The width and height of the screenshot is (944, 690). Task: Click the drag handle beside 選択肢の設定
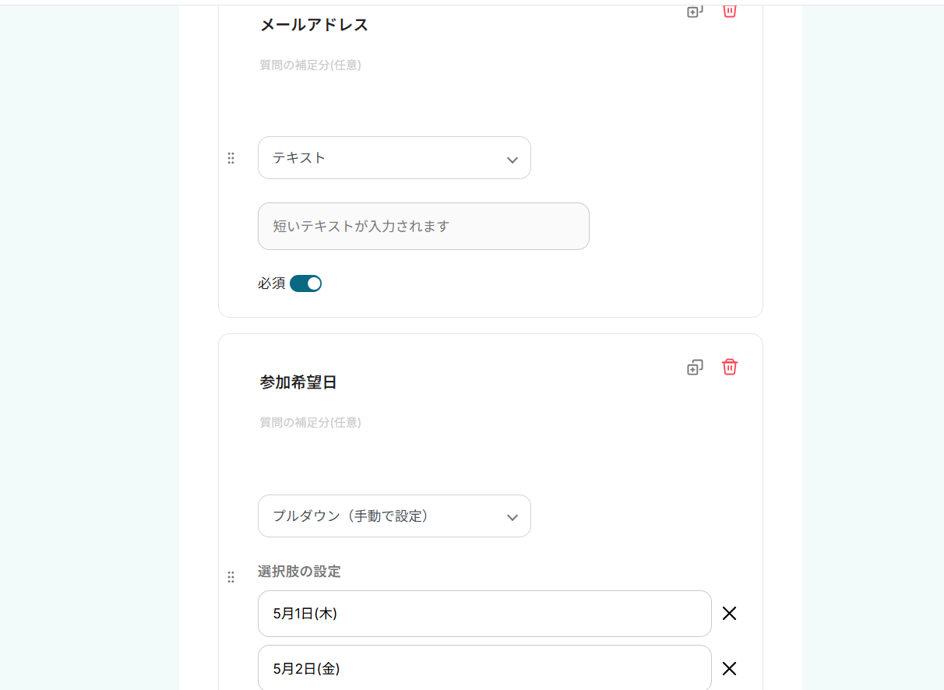click(231, 577)
